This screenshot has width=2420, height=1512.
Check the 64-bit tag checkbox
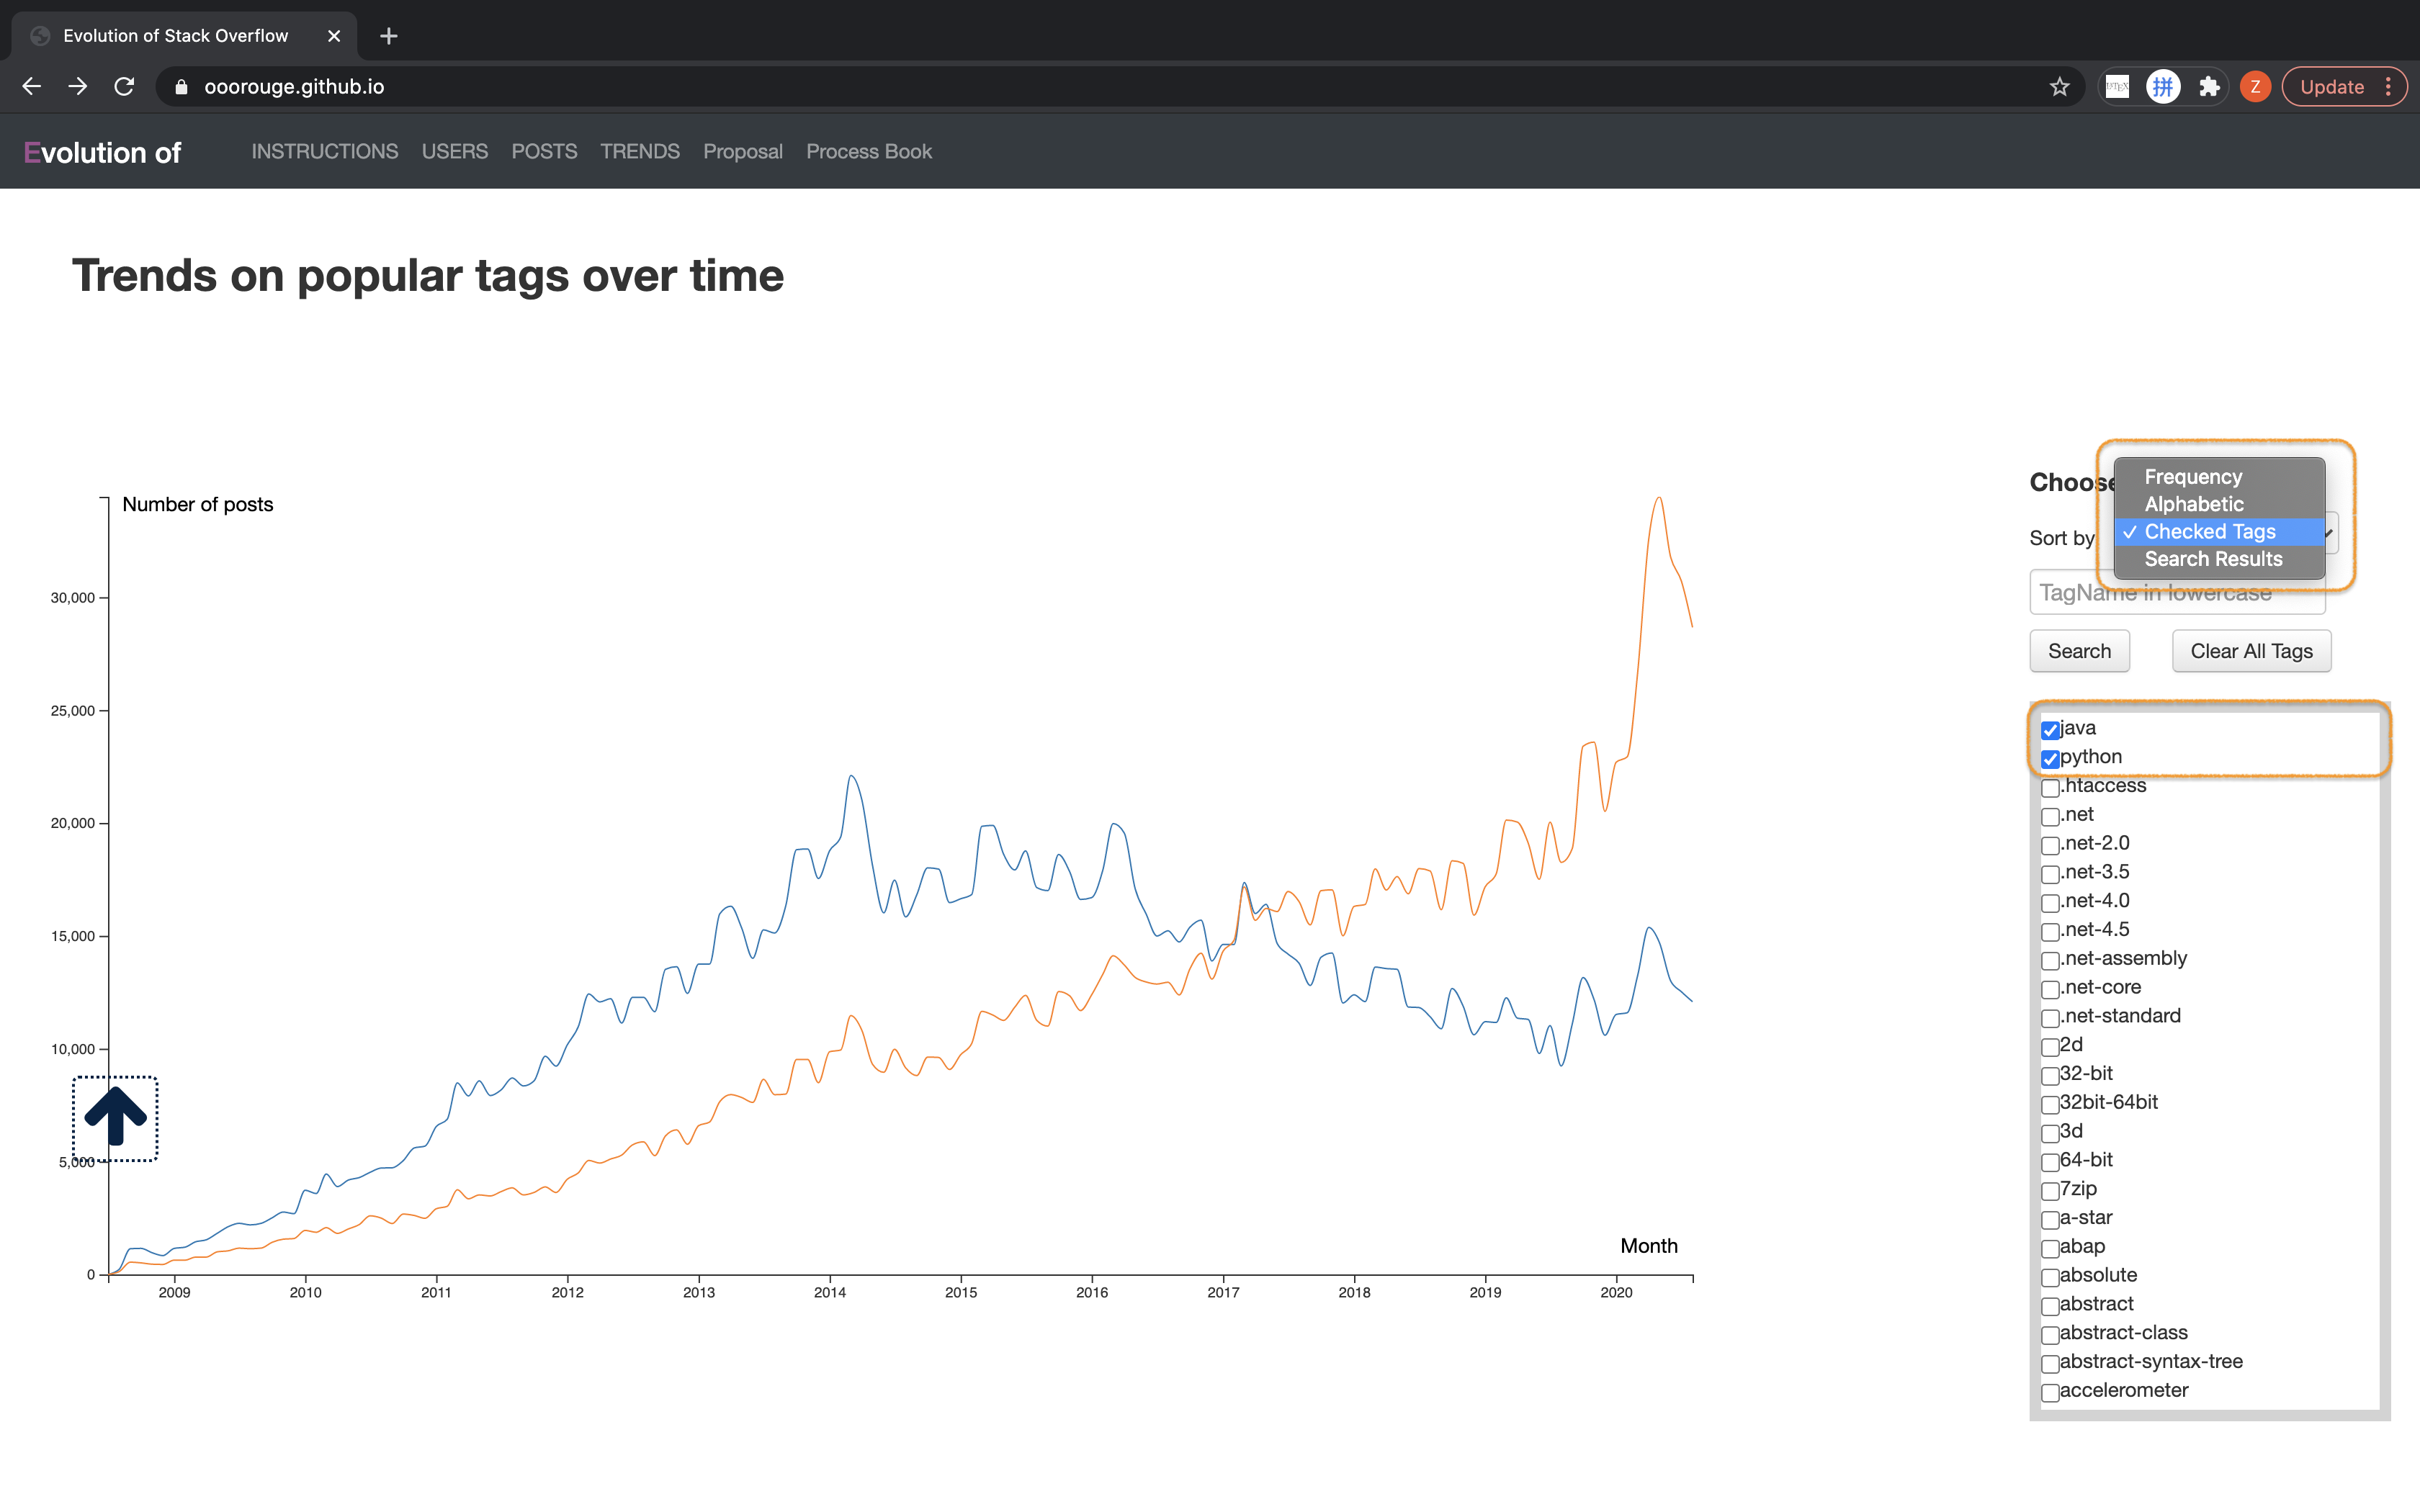coord(2050,1162)
